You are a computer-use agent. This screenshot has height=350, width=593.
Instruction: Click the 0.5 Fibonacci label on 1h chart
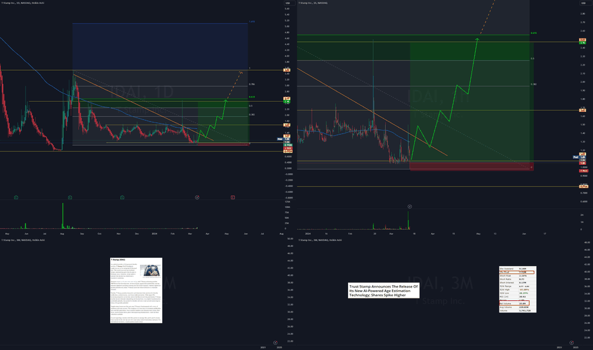pos(533,59)
